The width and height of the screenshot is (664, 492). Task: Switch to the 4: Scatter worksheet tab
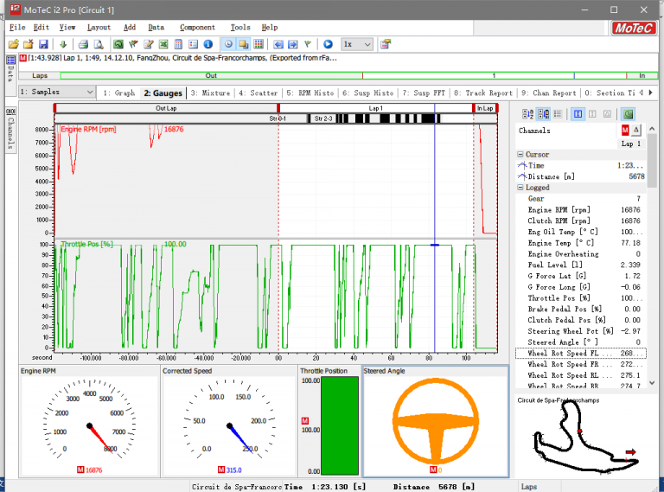[x=258, y=93]
